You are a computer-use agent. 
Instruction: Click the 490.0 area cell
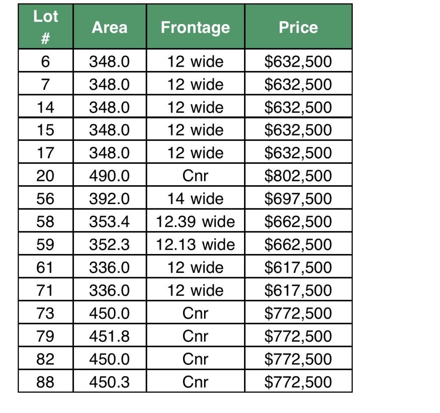(x=110, y=176)
